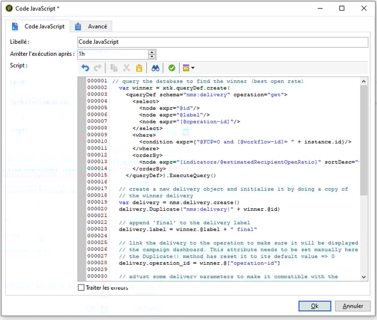Open Find with the binoculars icon
The image size is (377, 320).
(x=156, y=68)
